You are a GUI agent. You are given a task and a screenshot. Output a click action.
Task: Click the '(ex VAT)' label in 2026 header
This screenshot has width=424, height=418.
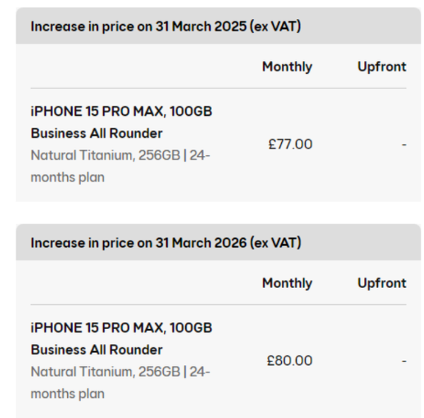pyautogui.click(x=275, y=243)
